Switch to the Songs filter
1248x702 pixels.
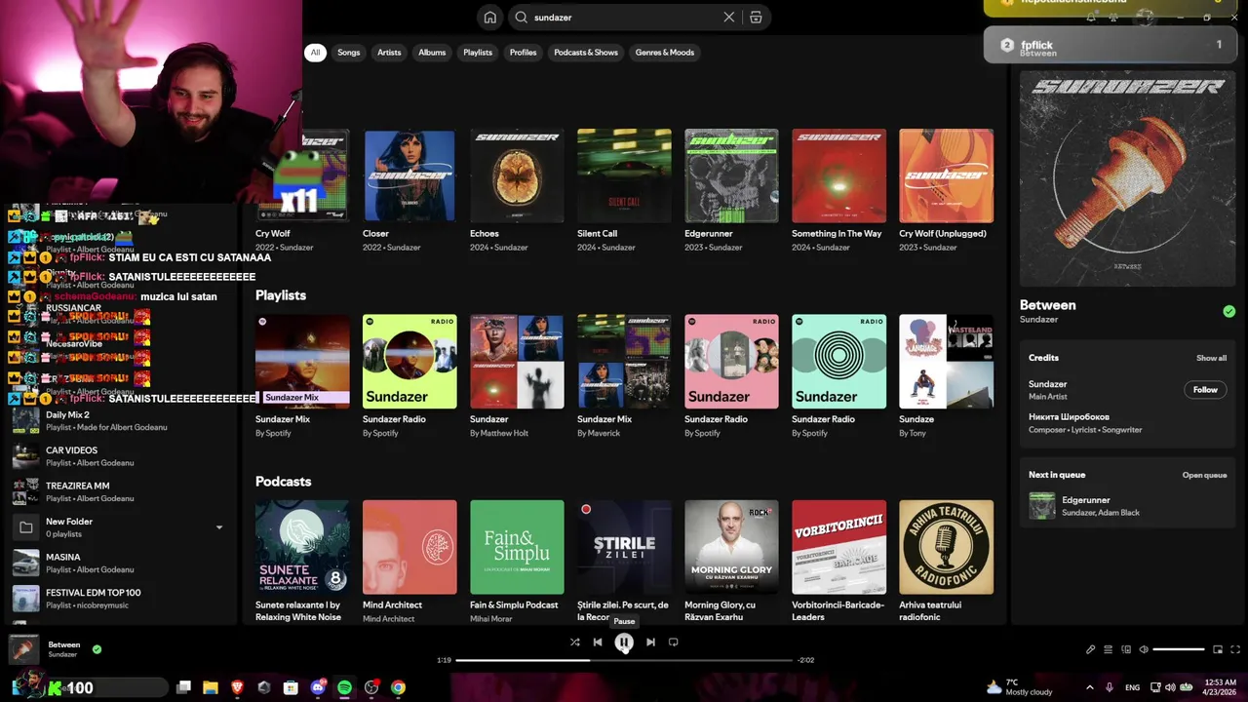point(349,53)
